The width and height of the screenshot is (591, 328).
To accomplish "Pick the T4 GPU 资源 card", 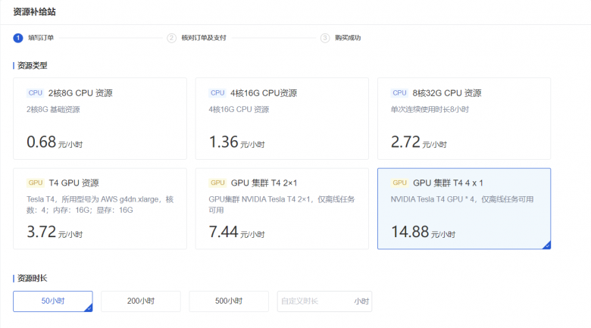I will point(100,208).
